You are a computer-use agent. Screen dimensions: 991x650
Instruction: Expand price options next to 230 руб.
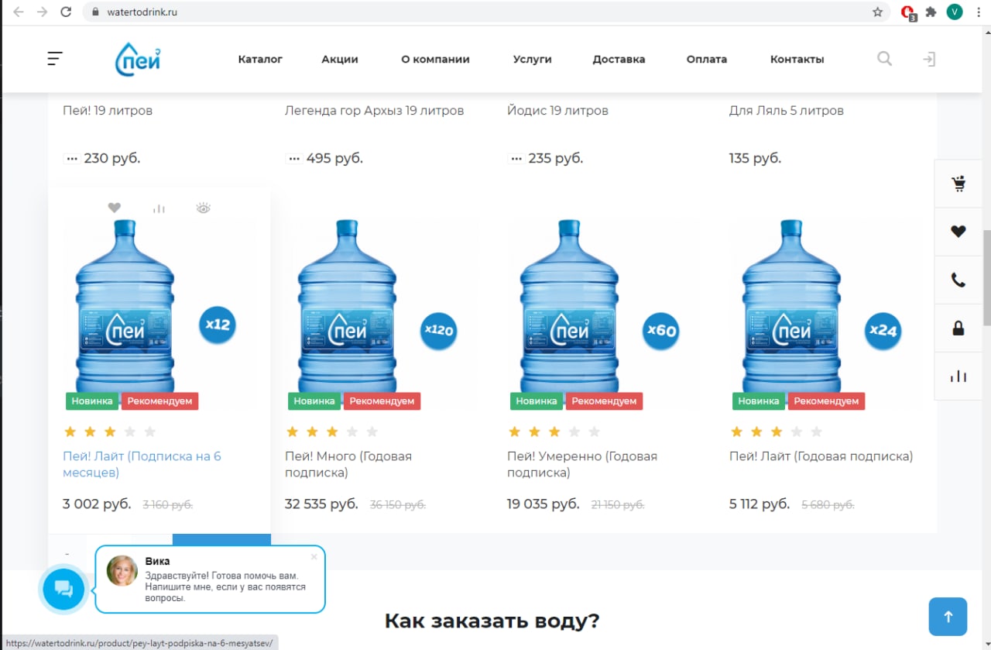pyautogui.click(x=72, y=158)
